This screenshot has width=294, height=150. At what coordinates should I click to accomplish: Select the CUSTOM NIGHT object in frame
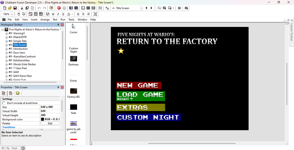pyautogui.click(x=148, y=117)
